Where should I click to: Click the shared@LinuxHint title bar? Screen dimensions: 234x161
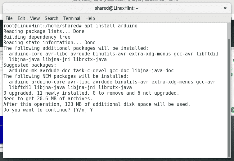pyautogui.click(x=117, y=8)
